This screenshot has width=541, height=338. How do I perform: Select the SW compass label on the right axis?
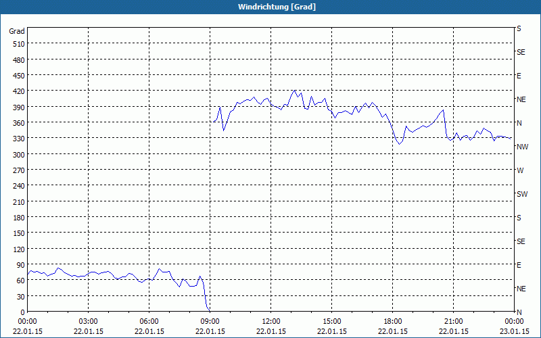(522, 194)
